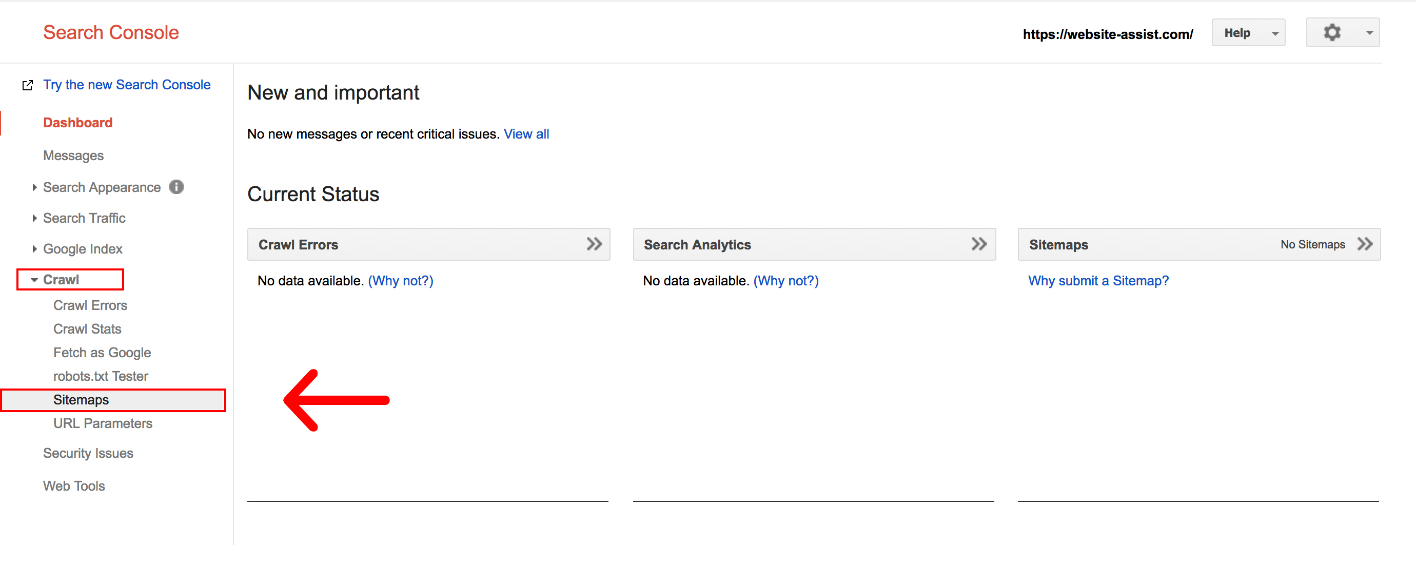Click double chevron on Sitemaps panel
This screenshot has height=582, width=1416.
[1364, 244]
